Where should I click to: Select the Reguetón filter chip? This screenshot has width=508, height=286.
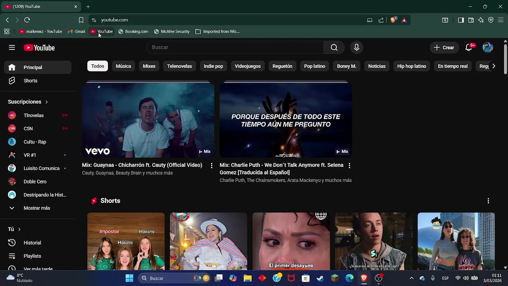[282, 66]
